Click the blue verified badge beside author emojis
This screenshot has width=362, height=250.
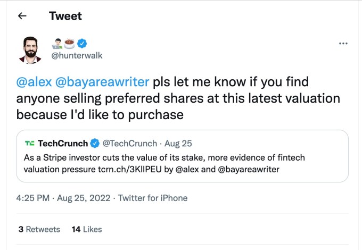coord(84,43)
